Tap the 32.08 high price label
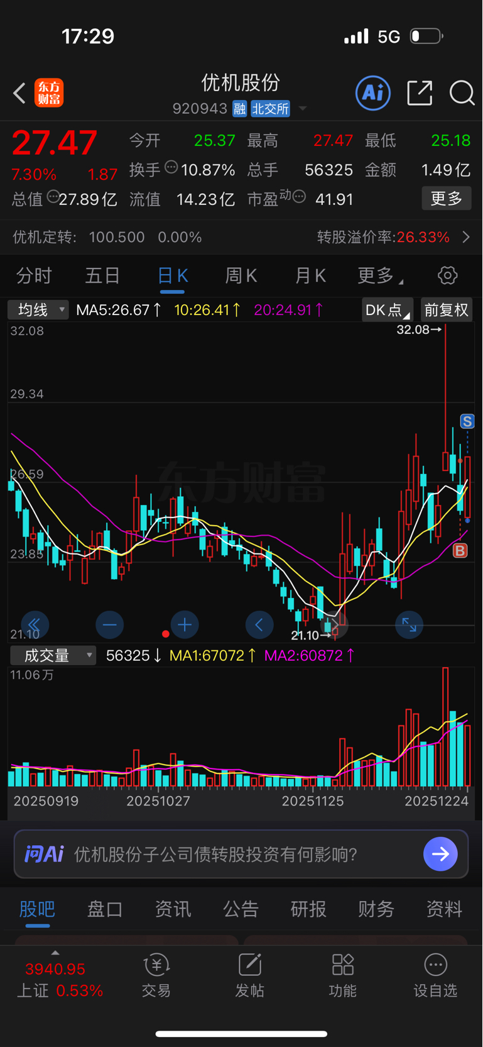483x1047 pixels. 419,330
